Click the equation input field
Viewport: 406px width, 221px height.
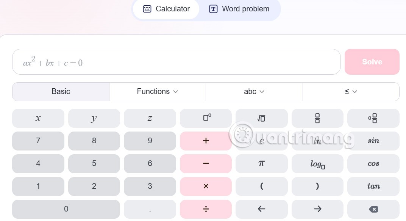176,62
